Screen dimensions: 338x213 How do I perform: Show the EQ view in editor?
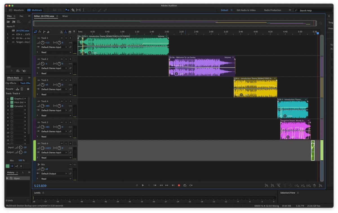[48, 32]
